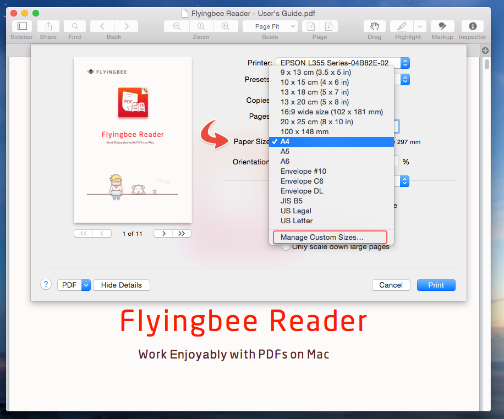Choose 13 x 20 cm paper size
The width and height of the screenshot is (504, 419).
pyautogui.click(x=331, y=102)
